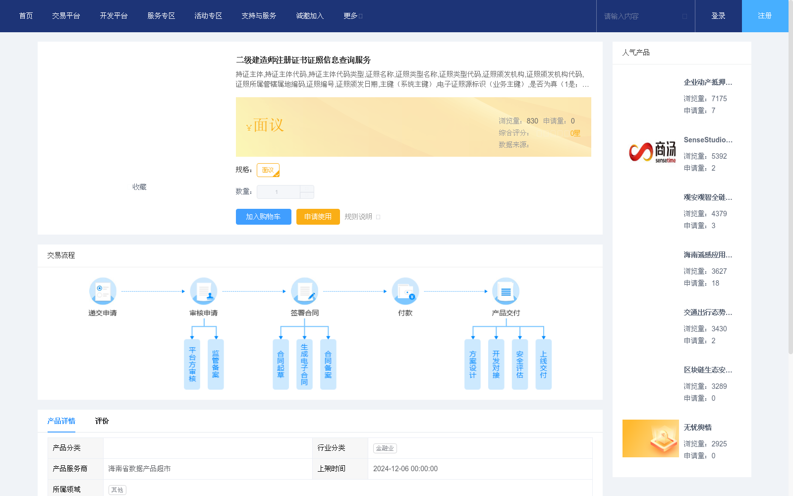Click 加入购物车 button

263,217
